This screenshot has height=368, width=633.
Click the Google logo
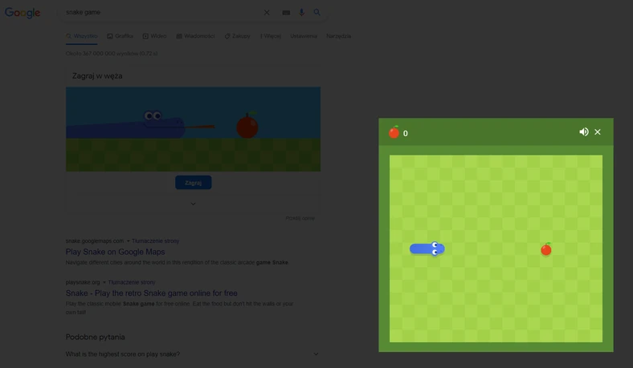click(22, 13)
